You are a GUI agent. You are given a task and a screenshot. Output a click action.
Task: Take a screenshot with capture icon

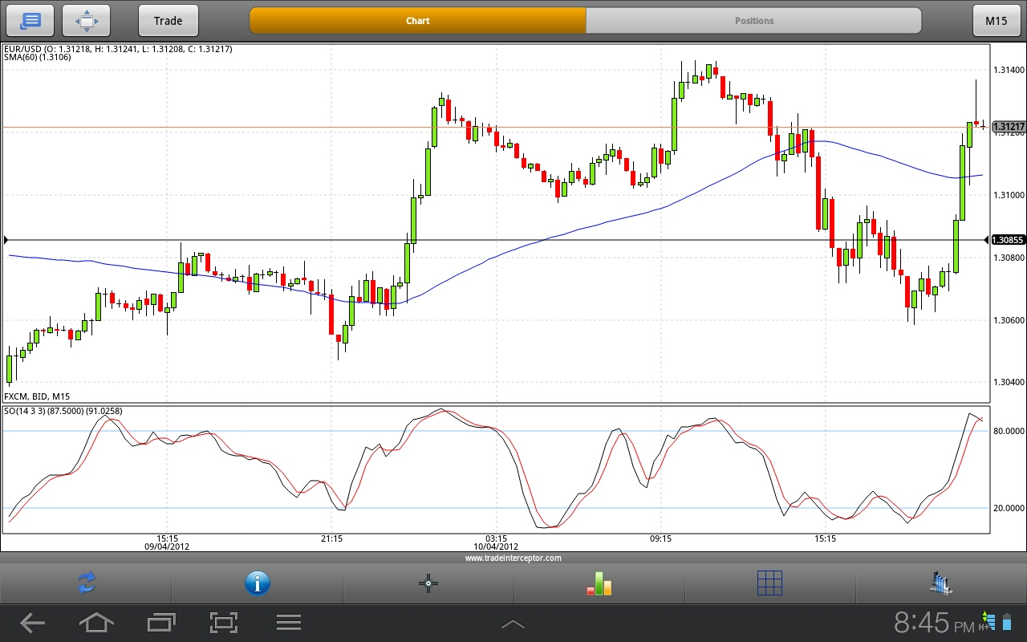[x=224, y=622]
